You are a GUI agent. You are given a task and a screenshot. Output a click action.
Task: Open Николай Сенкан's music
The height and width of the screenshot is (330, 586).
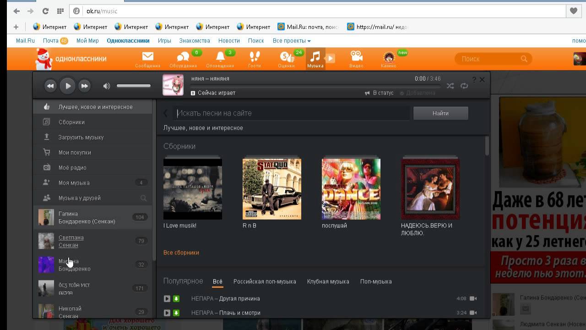click(x=92, y=312)
